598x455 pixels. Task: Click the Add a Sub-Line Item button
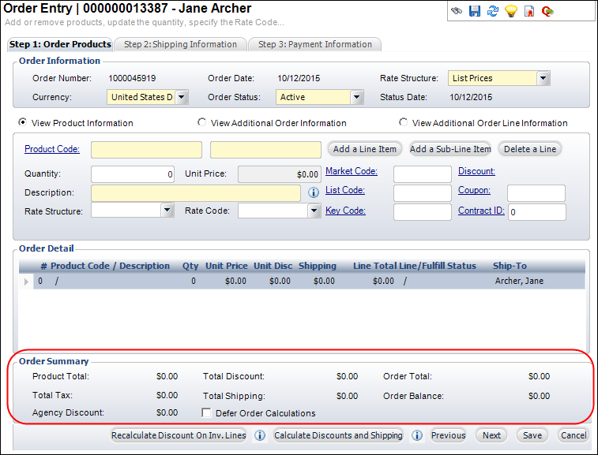pyautogui.click(x=450, y=149)
